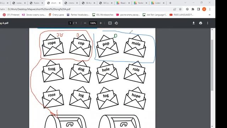Click the 'log' envelope

(80, 97)
